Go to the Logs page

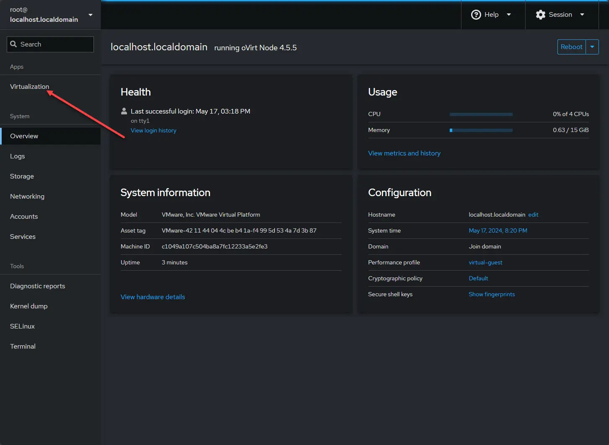(18, 156)
